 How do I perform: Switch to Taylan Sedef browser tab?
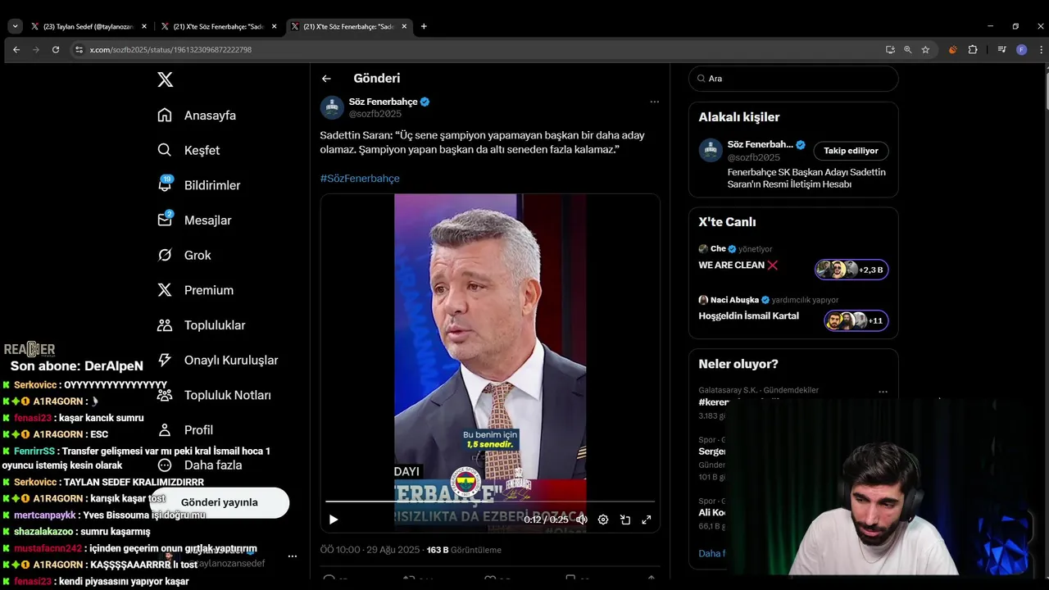[x=87, y=26]
